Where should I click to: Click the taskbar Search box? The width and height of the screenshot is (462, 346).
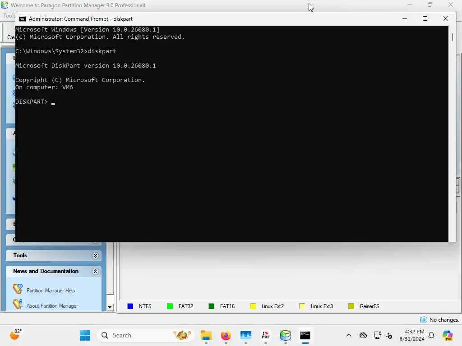pyautogui.click(x=145, y=335)
